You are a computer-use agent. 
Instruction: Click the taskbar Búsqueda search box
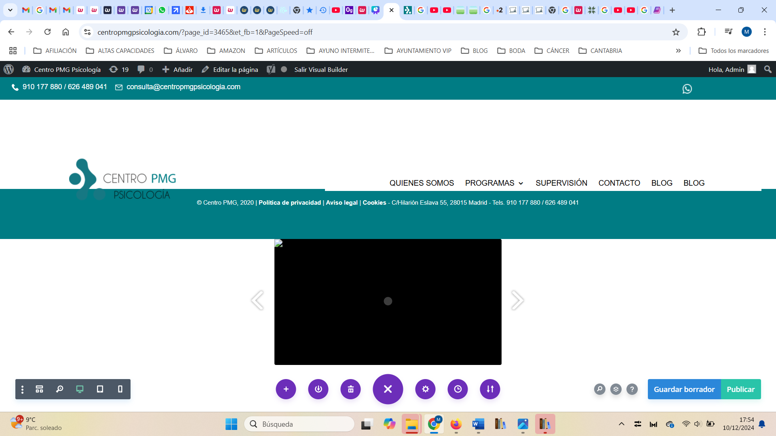[299, 424]
